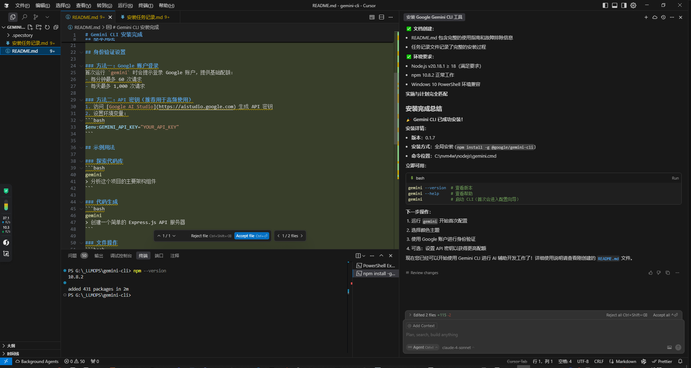Refresh the explorer tree
Image resolution: width=691 pixels, height=368 pixels.
(x=47, y=27)
